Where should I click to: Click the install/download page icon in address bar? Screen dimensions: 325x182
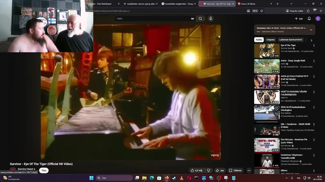coord(248,11)
